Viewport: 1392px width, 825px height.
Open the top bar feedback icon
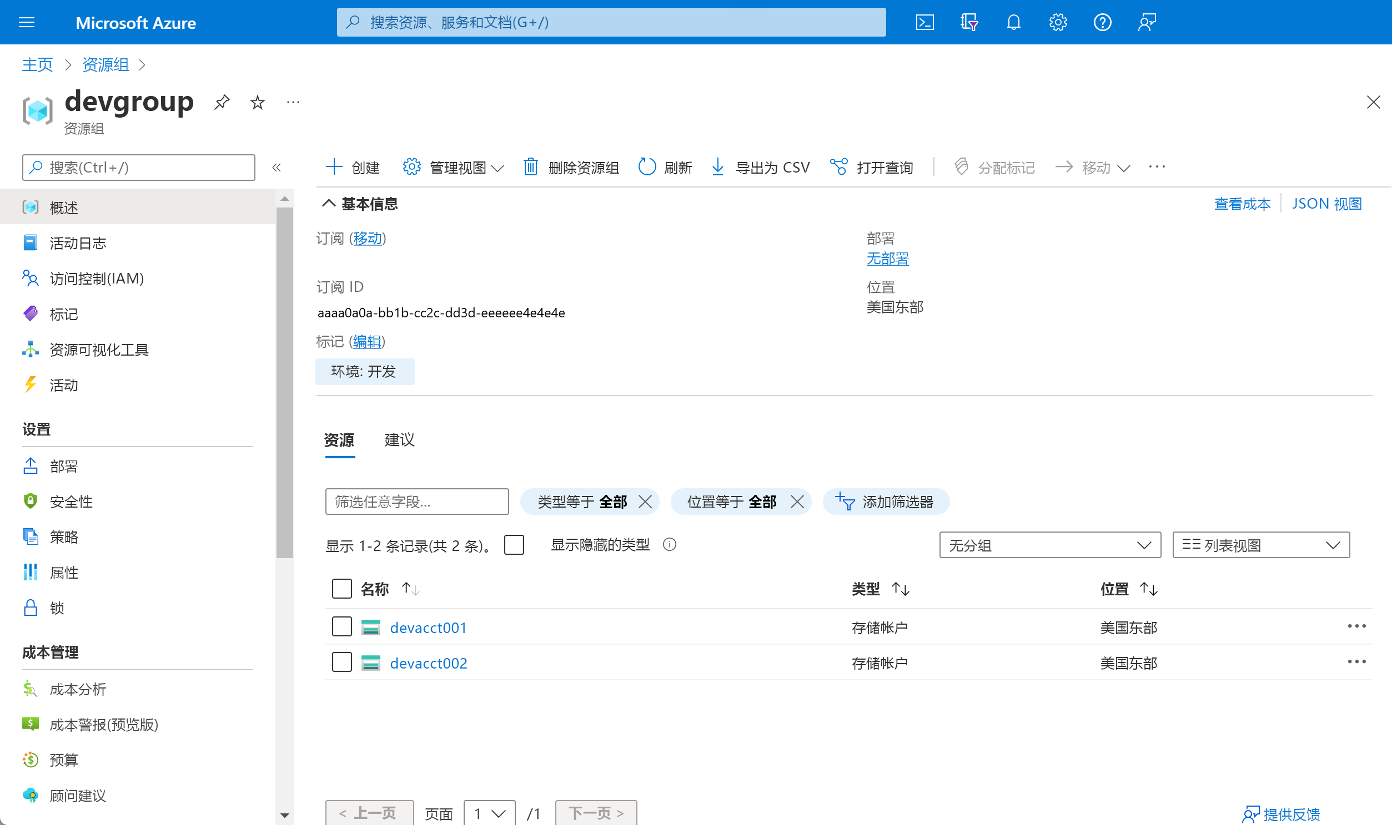tap(1147, 22)
